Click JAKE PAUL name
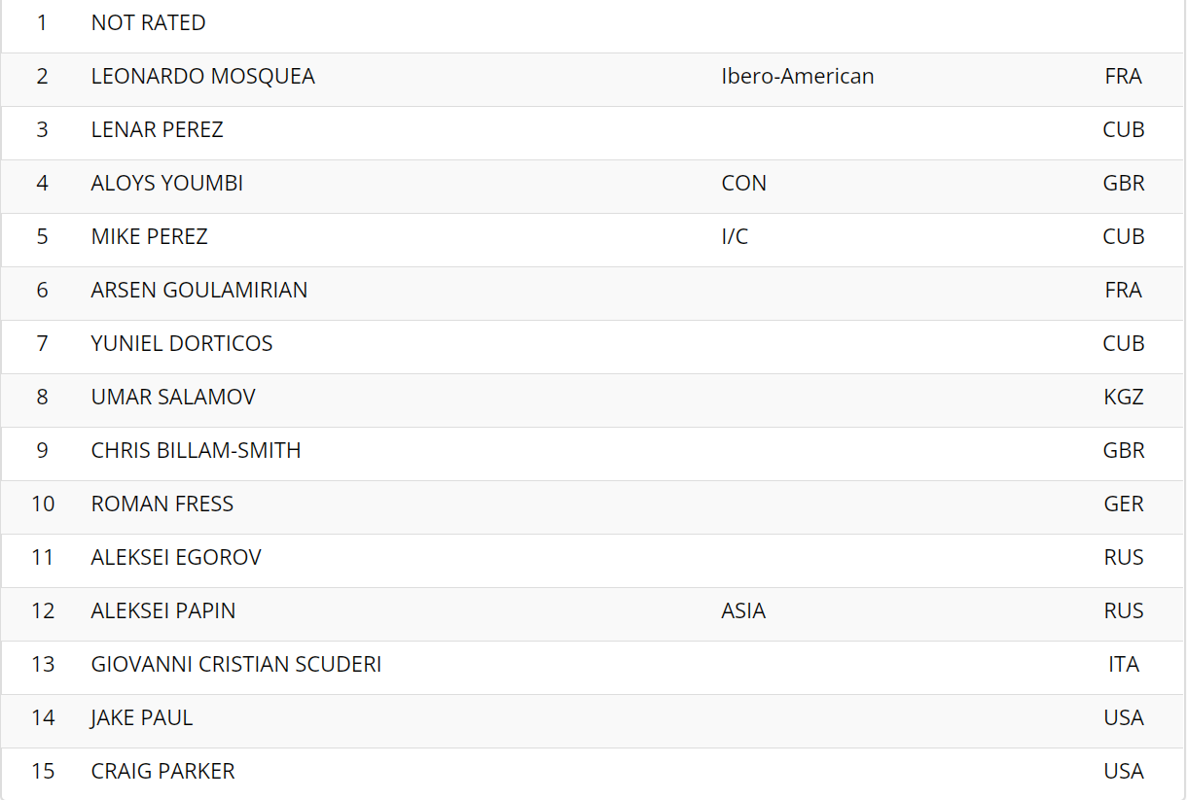This screenshot has width=1187, height=800. (141, 717)
